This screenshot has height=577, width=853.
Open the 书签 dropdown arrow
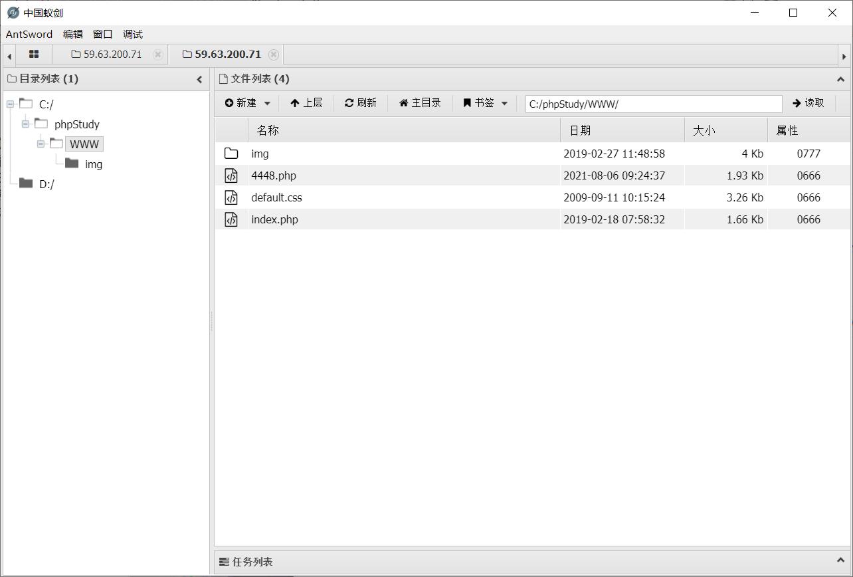(504, 102)
